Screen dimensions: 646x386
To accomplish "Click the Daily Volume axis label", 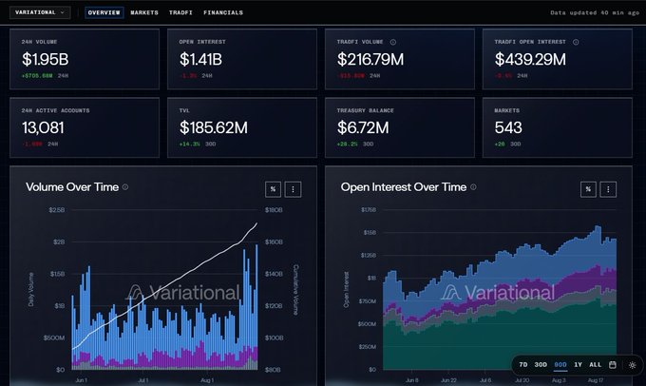I will (31, 289).
